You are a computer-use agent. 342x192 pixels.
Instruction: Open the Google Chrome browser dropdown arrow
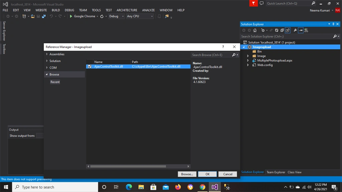click(97, 16)
